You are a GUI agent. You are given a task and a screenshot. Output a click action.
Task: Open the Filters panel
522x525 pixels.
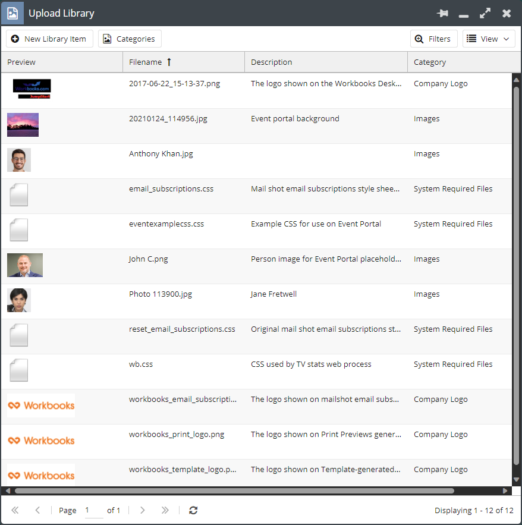coord(433,39)
